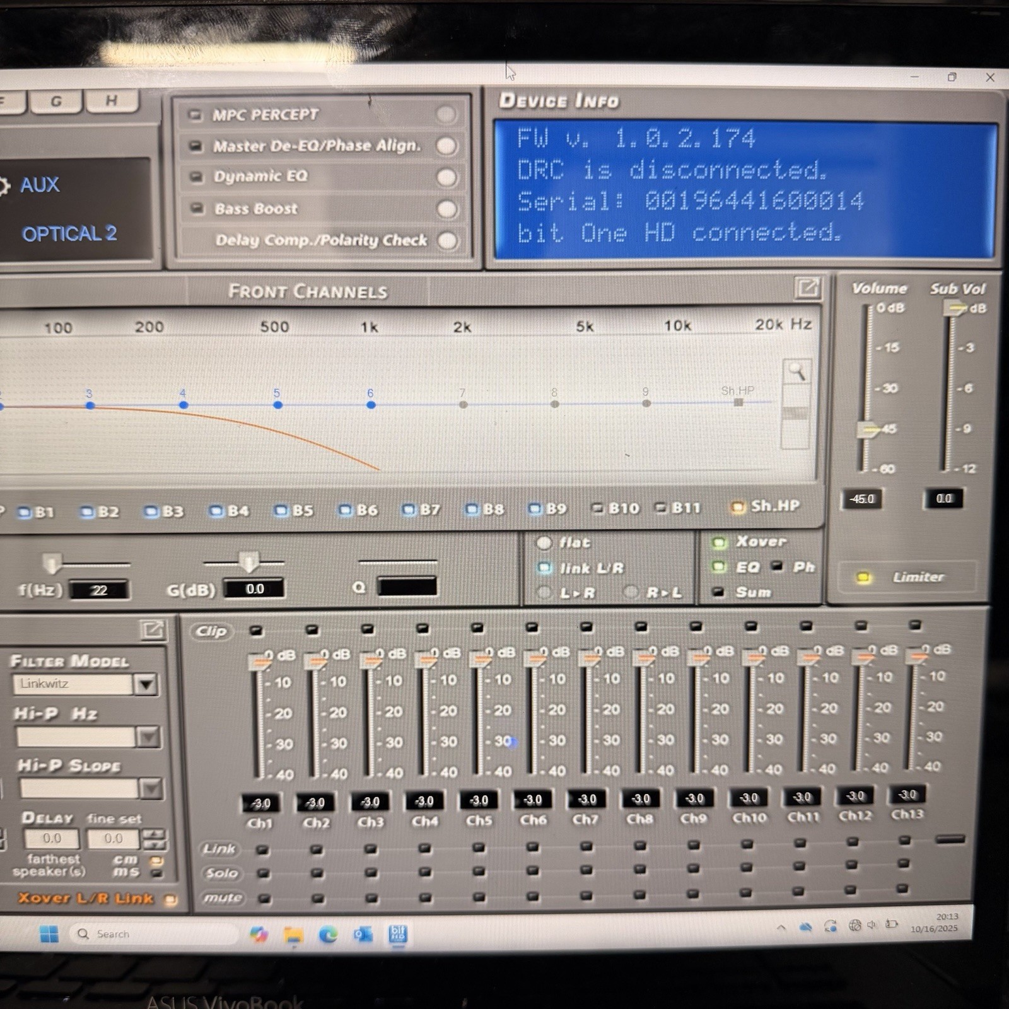1009x1009 pixels.
Task: Pop out the Filter Model panel
Action: [x=152, y=629]
